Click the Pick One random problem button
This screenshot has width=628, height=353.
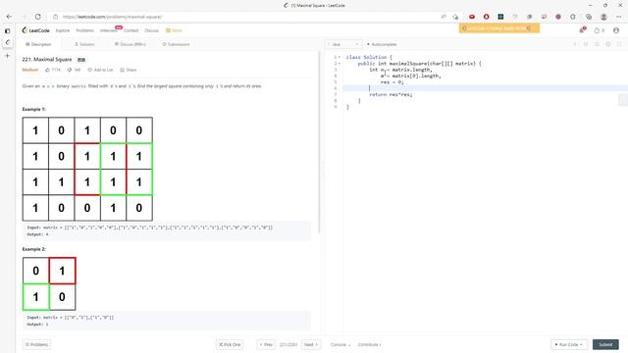click(x=230, y=344)
